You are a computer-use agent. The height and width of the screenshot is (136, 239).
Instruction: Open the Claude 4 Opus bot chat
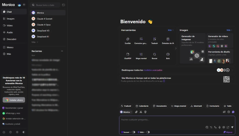click(48, 24)
